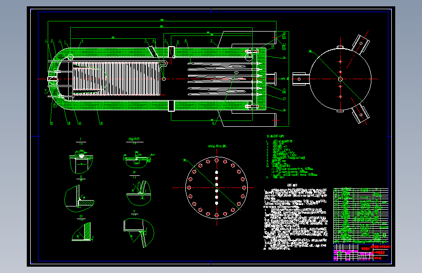Click the lower-right angled nozzle on the circular view

(361, 115)
